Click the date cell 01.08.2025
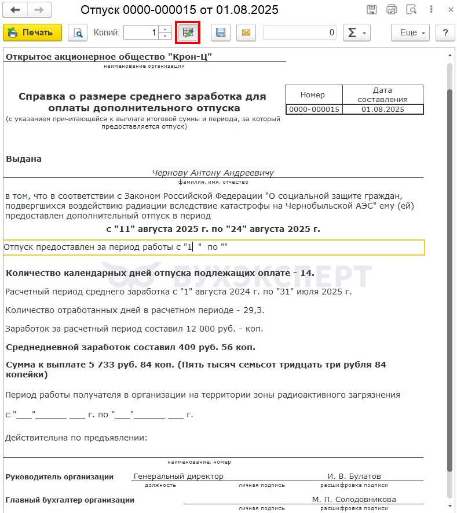 [x=383, y=110]
